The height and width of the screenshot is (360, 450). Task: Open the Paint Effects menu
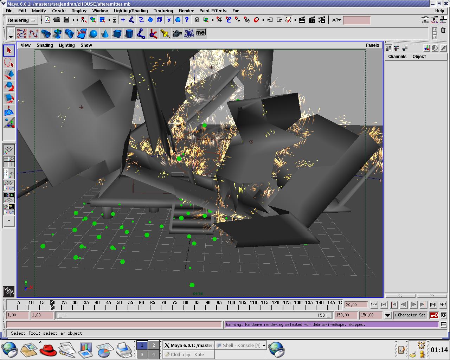pyautogui.click(x=213, y=11)
